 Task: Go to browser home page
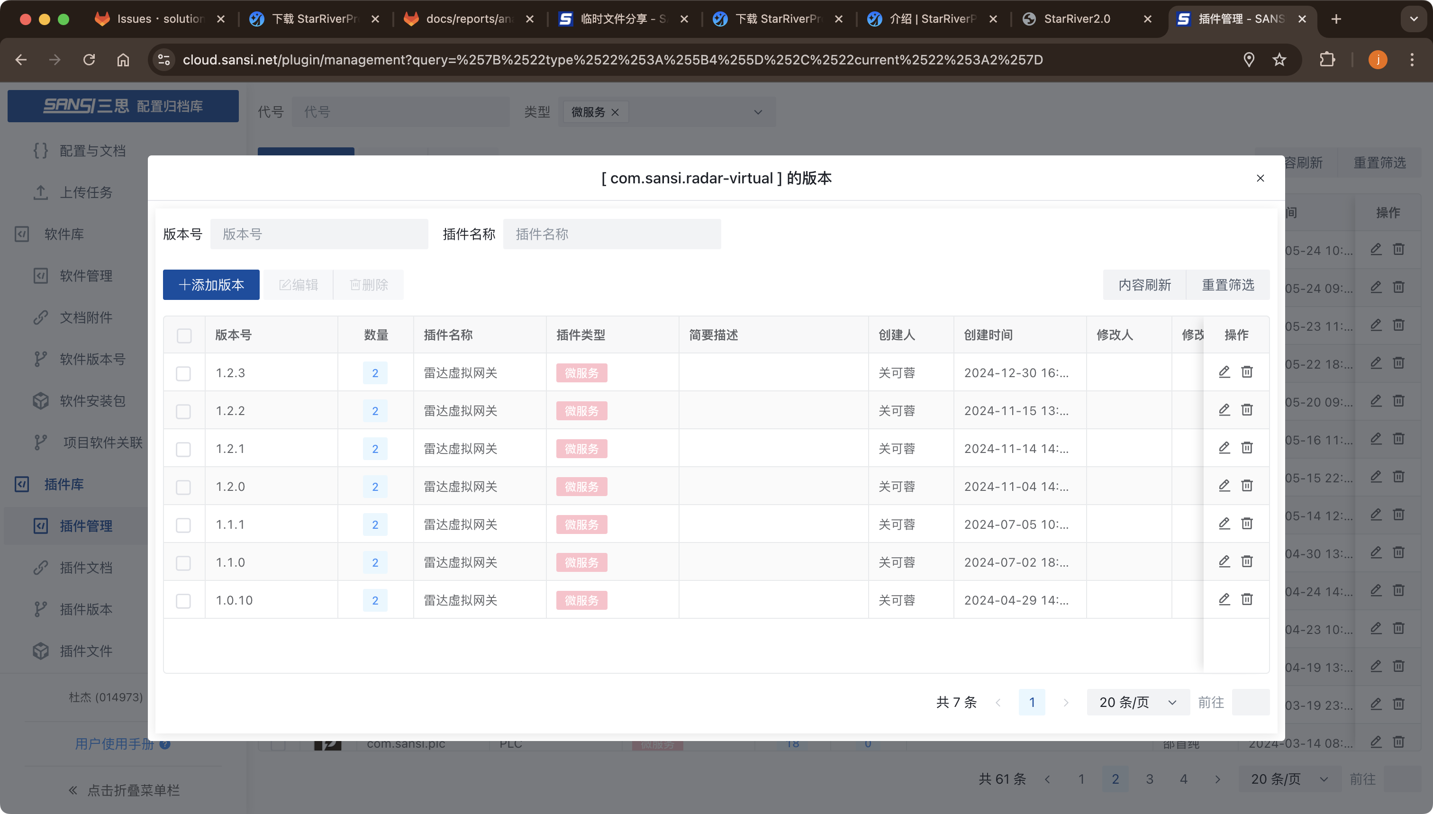[123, 60]
